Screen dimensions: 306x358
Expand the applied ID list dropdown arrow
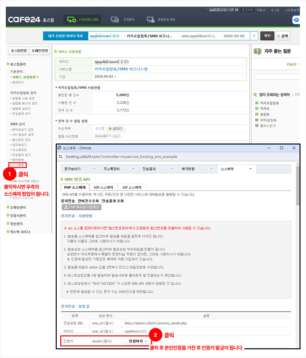[254, 36]
